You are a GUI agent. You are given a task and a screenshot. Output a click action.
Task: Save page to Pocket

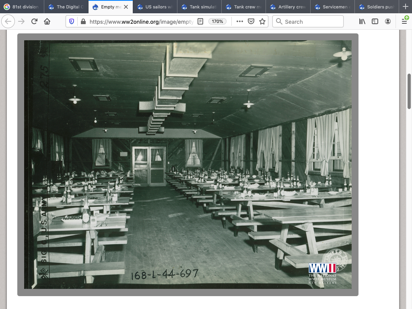click(x=251, y=21)
